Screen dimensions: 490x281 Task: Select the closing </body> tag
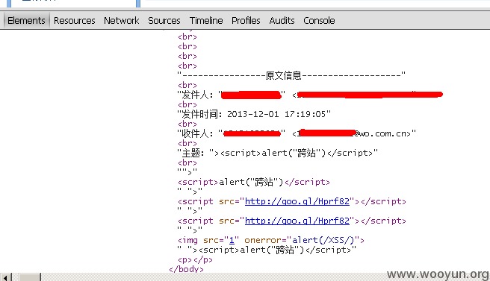click(x=186, y=269)
